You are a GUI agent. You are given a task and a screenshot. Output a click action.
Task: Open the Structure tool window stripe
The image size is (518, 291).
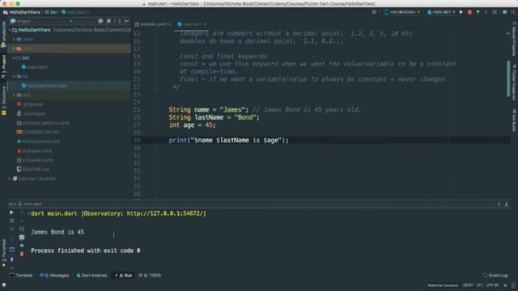point(3,100)
